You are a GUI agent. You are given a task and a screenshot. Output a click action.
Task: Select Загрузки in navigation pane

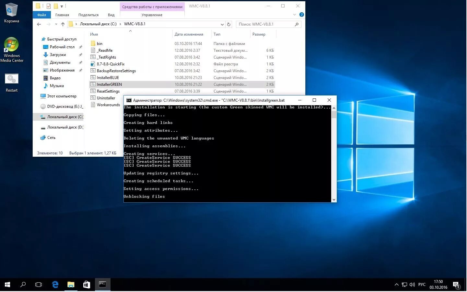(x=58, y=55)
